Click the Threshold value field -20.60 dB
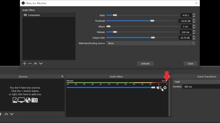The height and width of the screenshot is (123, 220). point(185,21)
